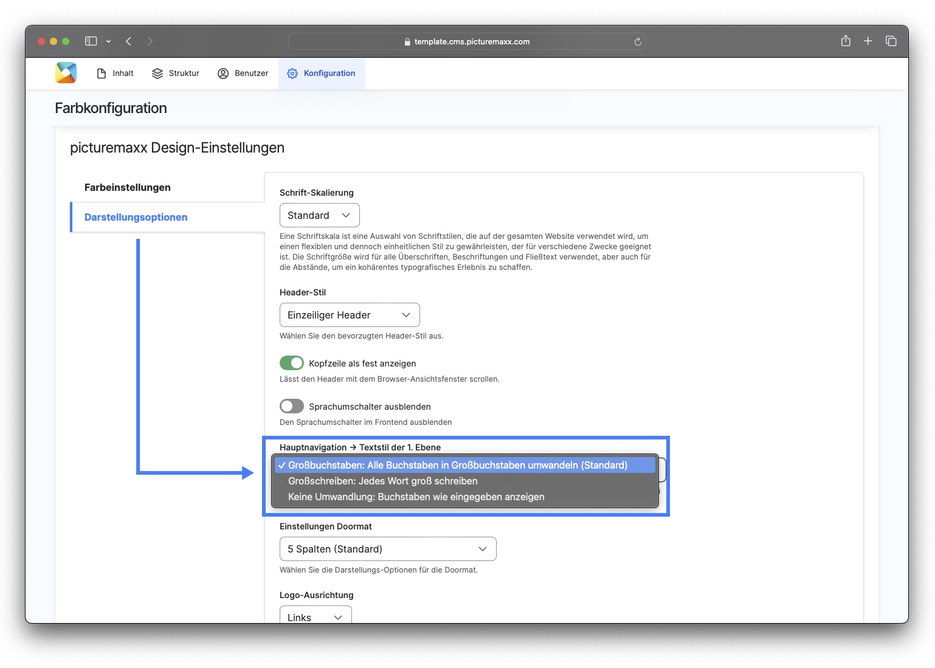This screenshot has height=668, width=935.
Task: Go forward with the browser forward arrow
Action: click(x=150, y=41)
